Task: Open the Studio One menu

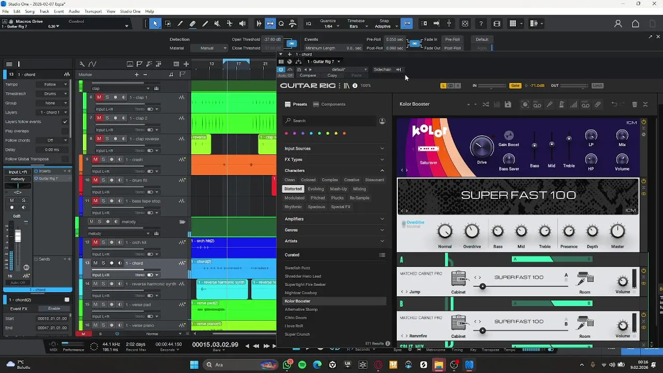Action: tap(129, 11)
